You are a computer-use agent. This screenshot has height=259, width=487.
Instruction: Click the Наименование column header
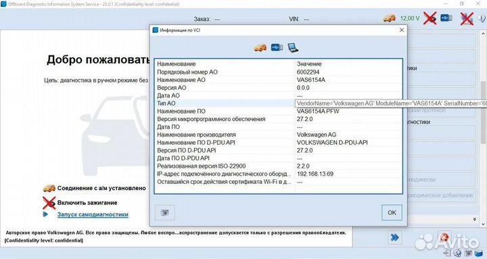coord(176,64)
